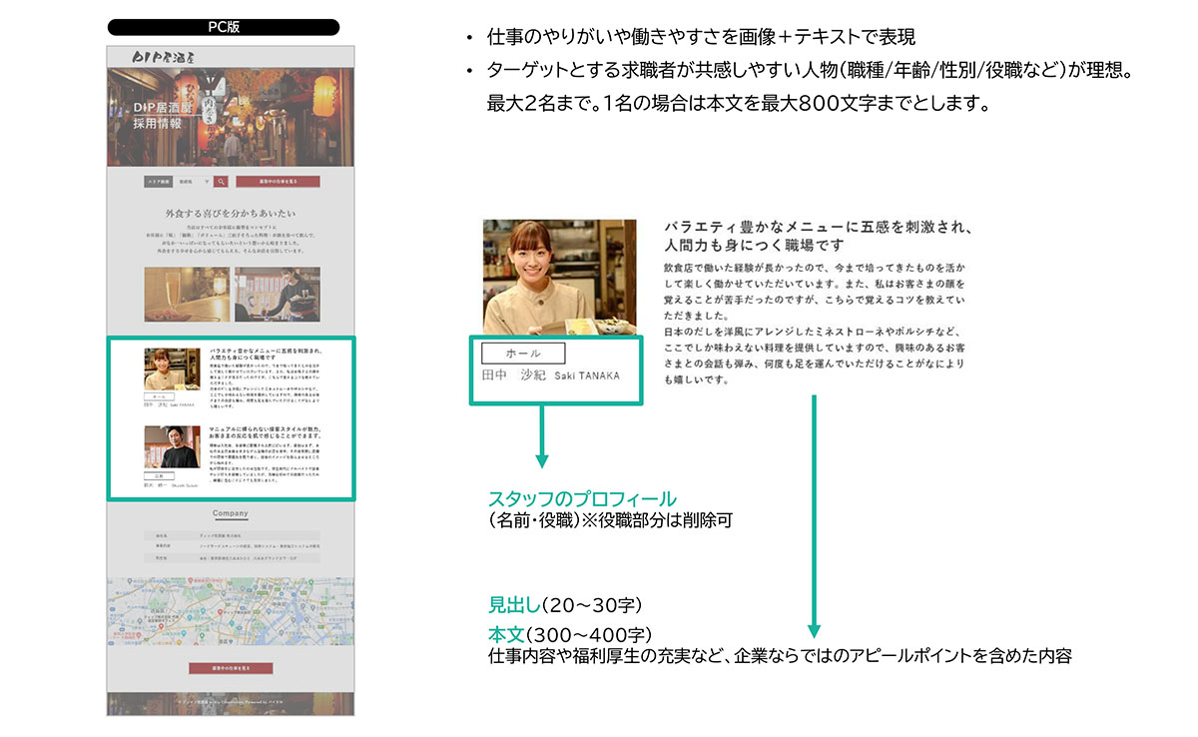The image size is (1198, 737).
Task: Click the waitress carrying tray photo
Action: point(278,294)
